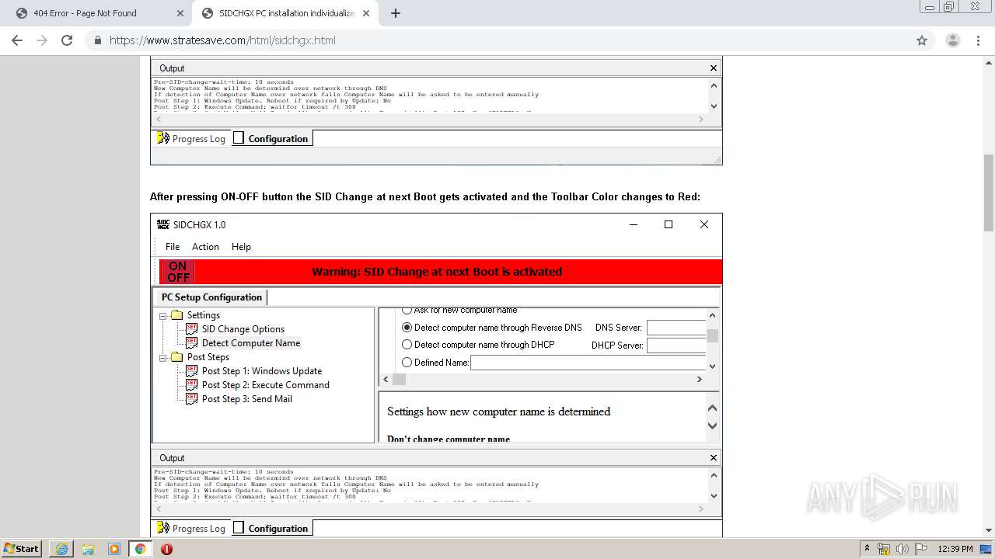The width and height of the screenshot is (995, 559).
Task: Click the description pane scroll down arrow
Action: pyautogui.click(x=712, y=425)
